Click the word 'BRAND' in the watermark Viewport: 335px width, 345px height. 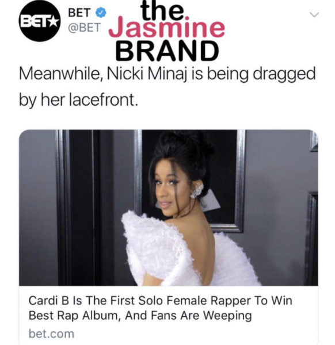(167, 51)
